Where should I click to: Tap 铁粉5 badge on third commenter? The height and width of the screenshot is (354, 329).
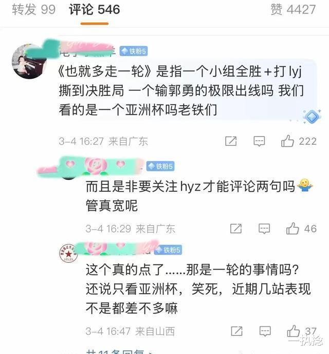coord(168,250)
